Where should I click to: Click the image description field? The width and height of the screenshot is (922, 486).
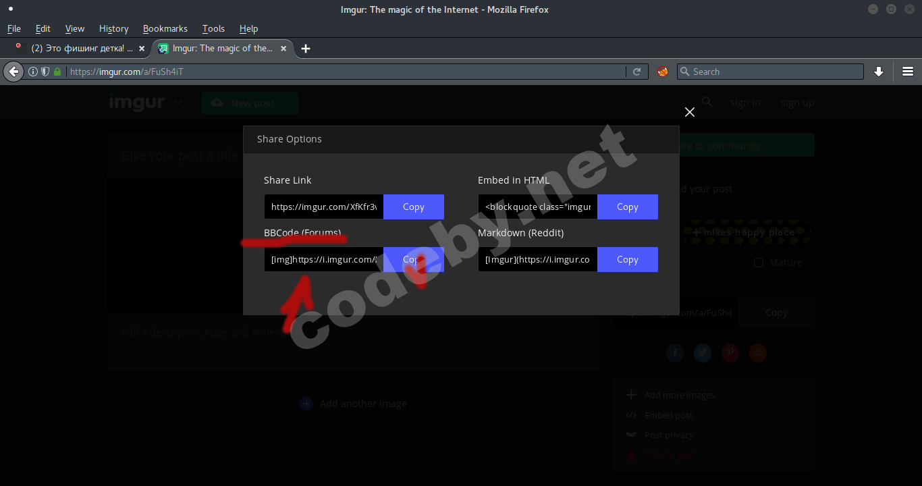352,341
